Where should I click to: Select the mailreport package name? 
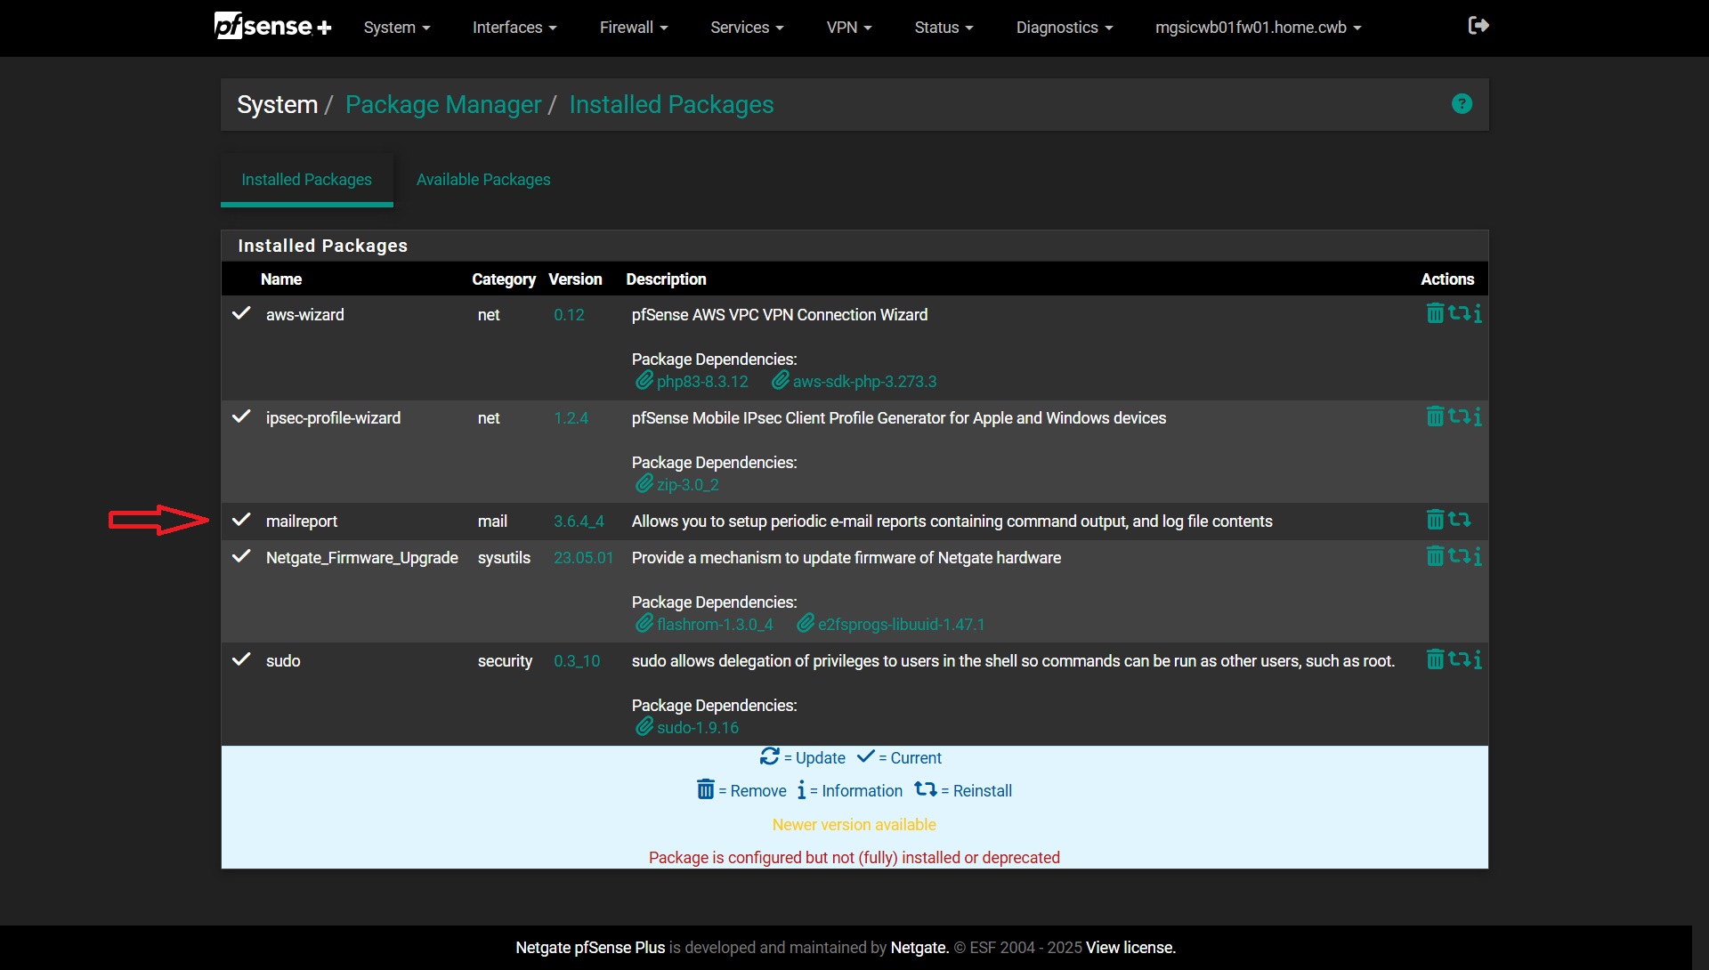302,521
